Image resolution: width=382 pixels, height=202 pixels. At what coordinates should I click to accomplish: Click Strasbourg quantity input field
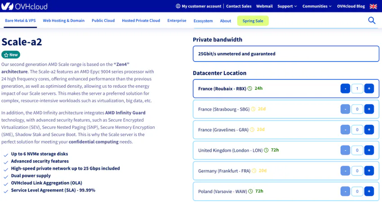pos(357,109)
